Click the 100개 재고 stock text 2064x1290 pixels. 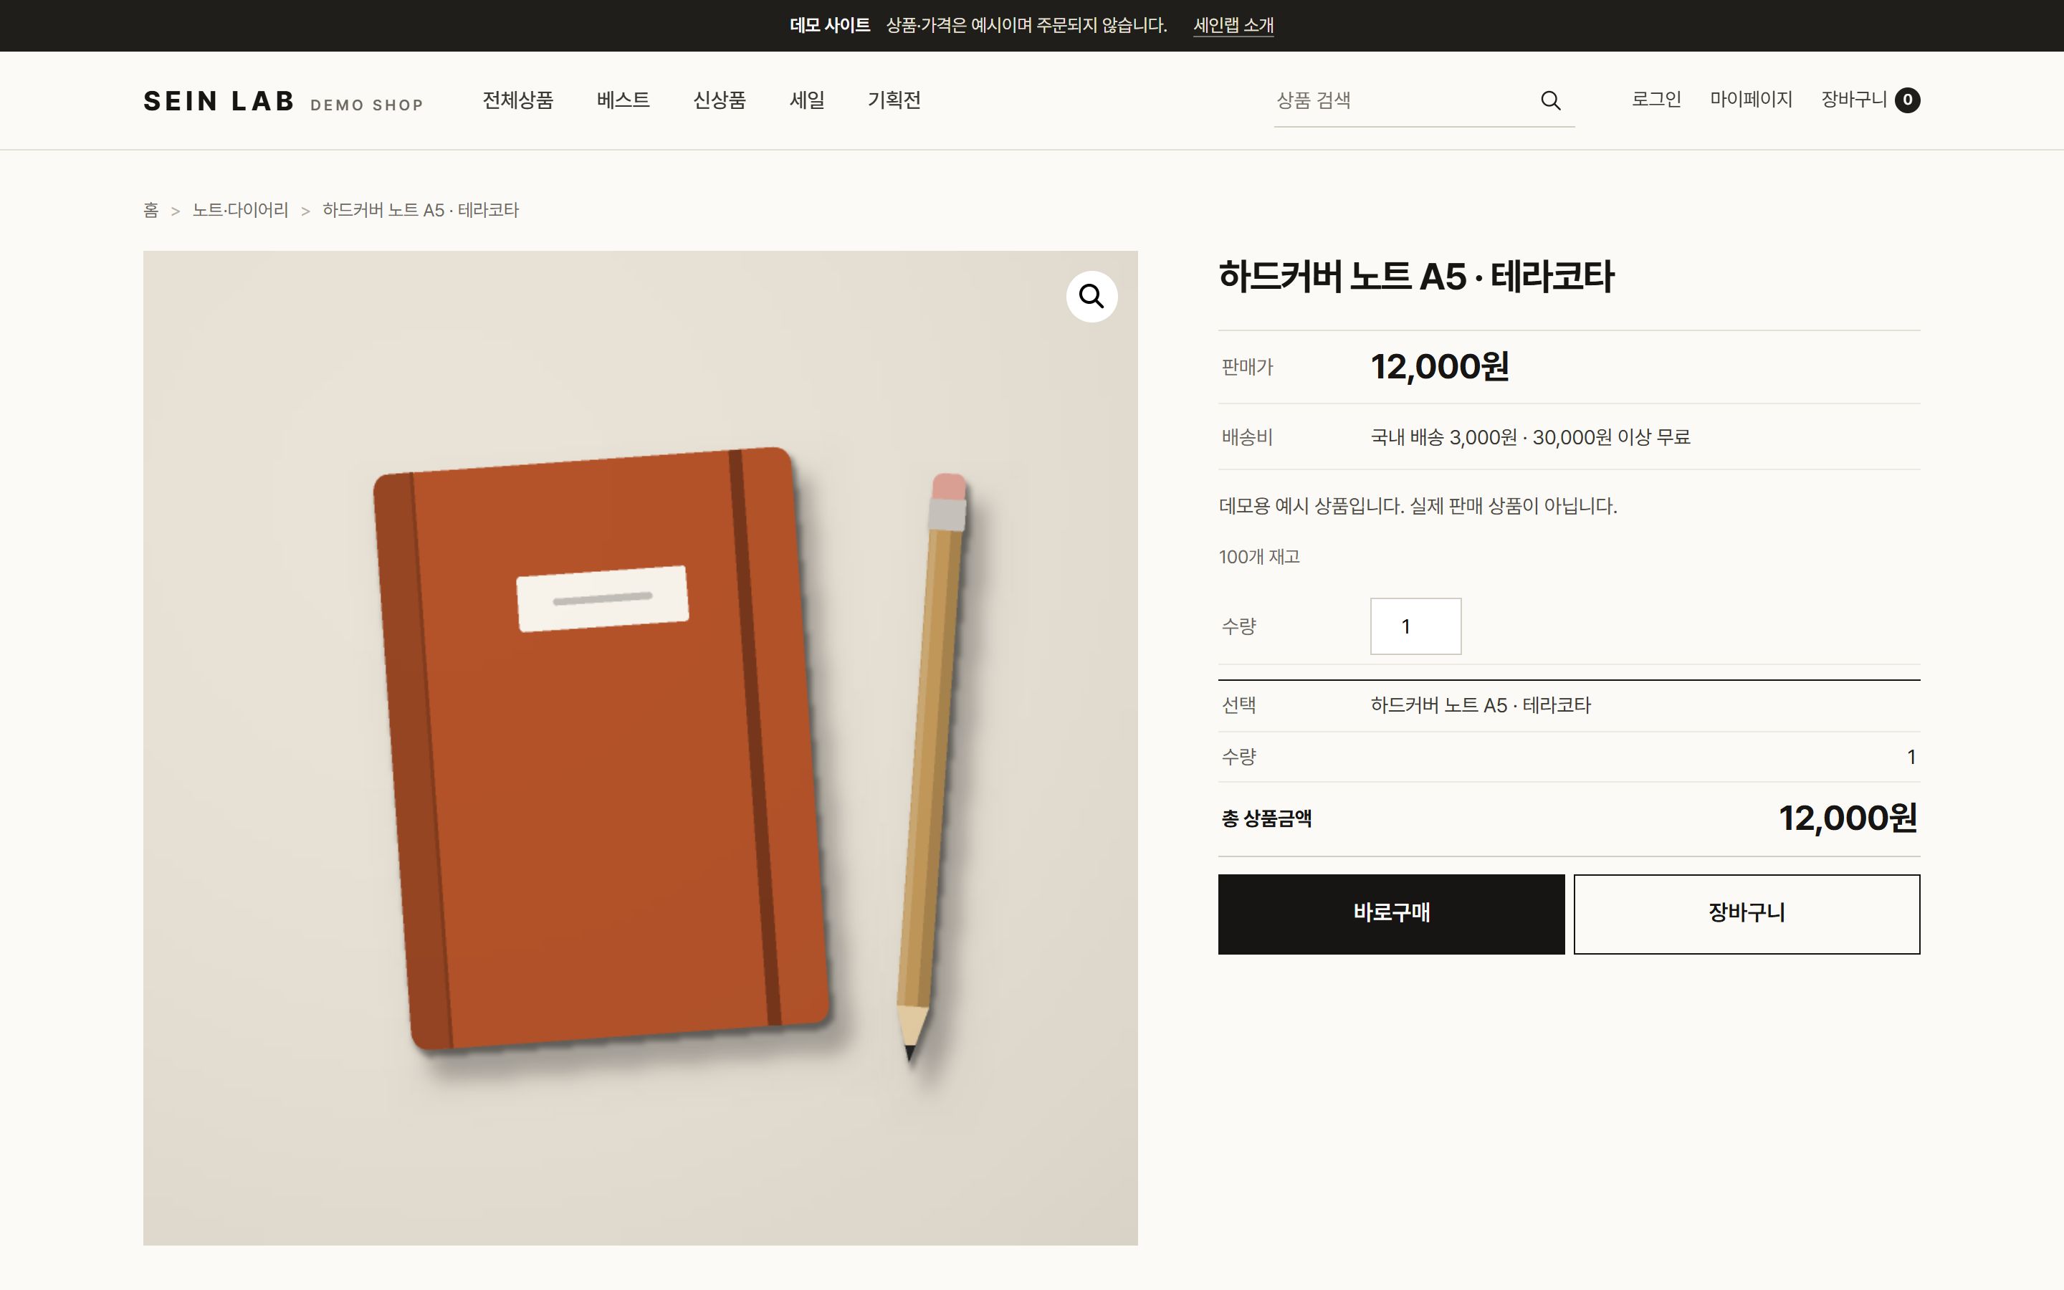tap(1259, 557)
